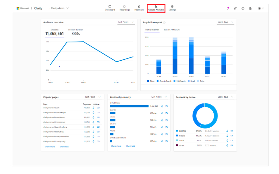The image size is (279, 174).
Task: Switch to the Source / Medium tab
Action: click(x=172, y=30)
